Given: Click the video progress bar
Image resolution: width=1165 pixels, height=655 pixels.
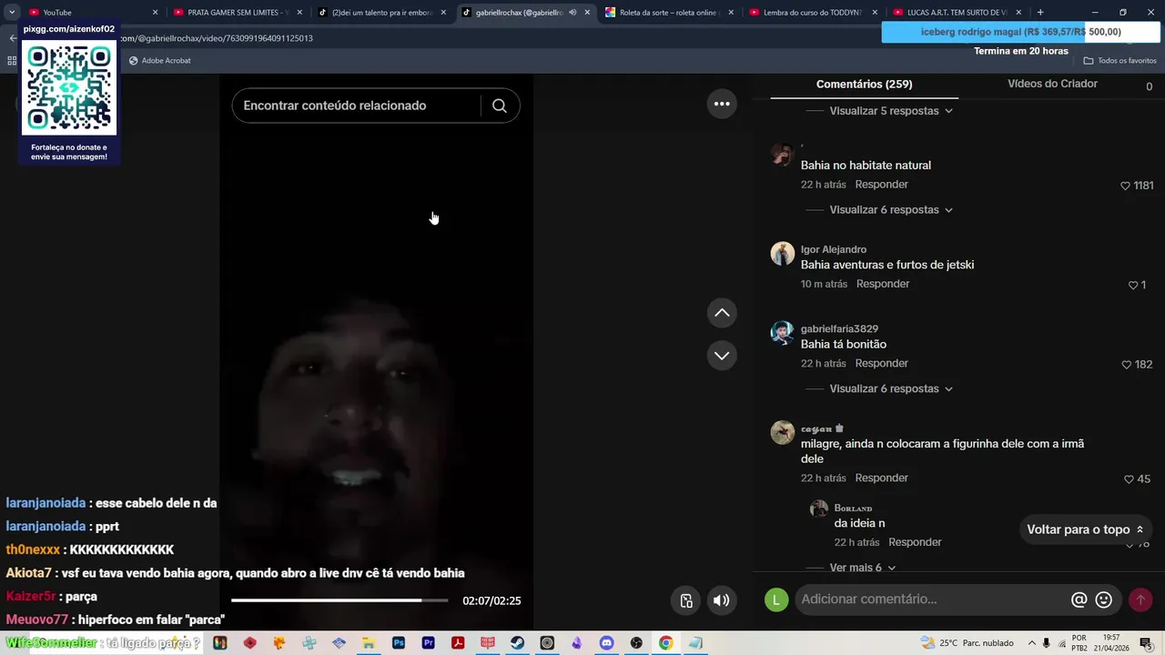Looking at the screenshot, I should pyautogui.click(x=339, y=600).
